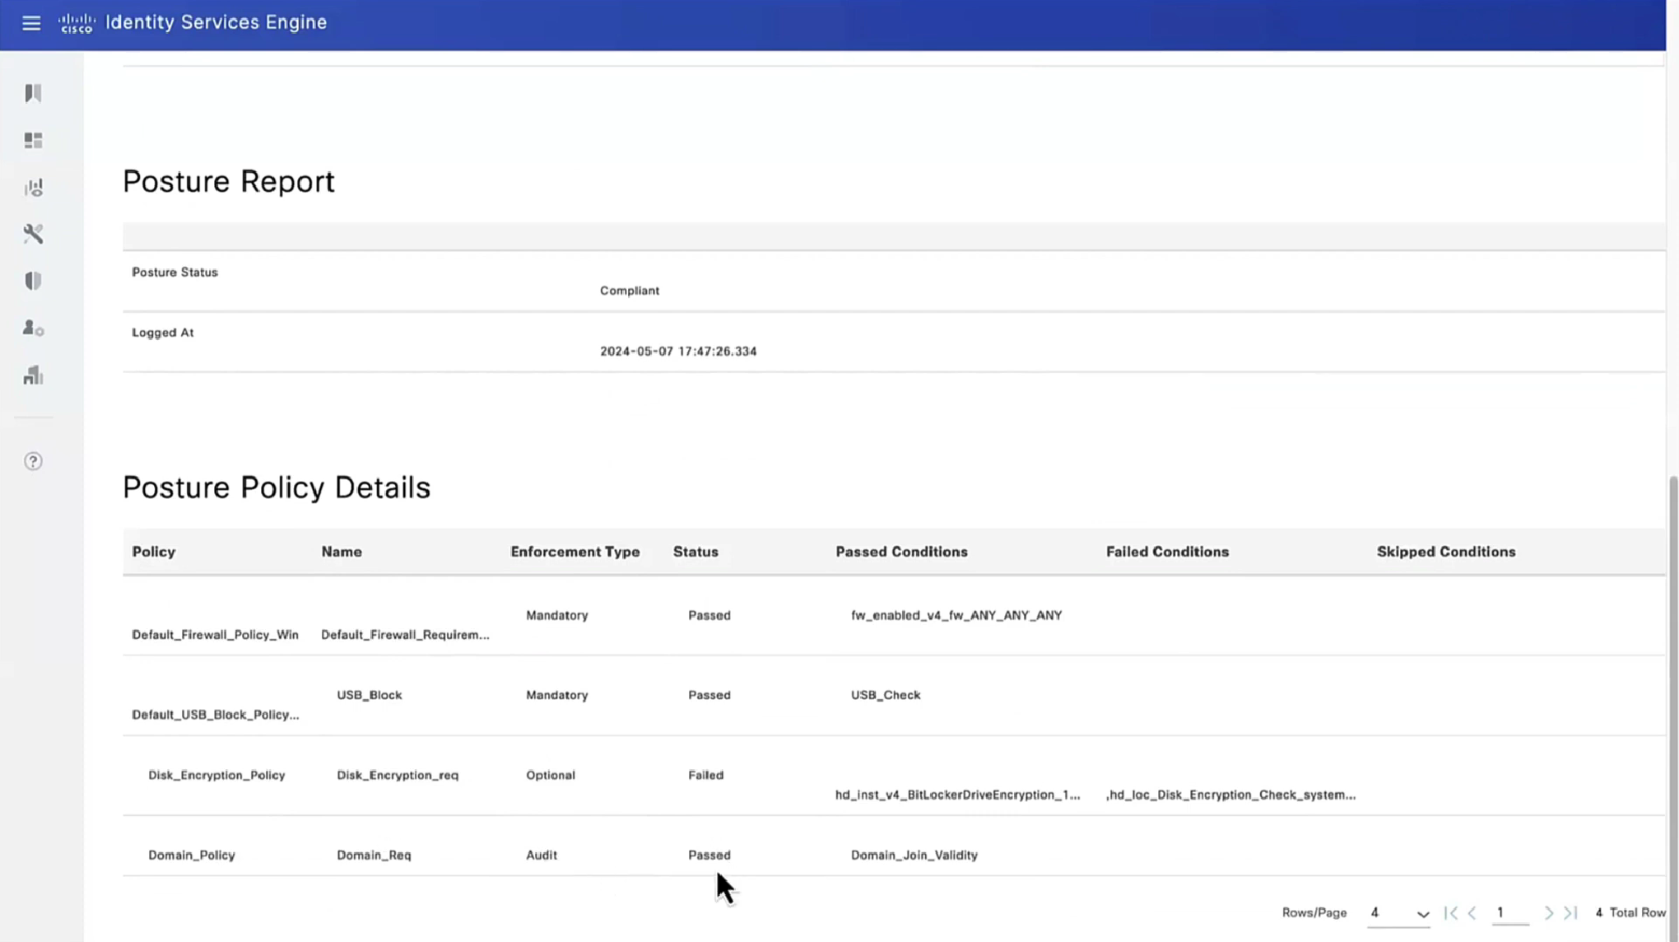
Task: Open the Administration user-gear sidebar icon
Action: [33, 328]
